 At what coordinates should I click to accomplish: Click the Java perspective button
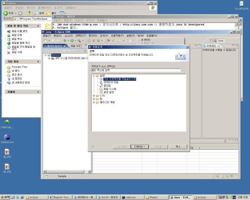(x=219, y=41)
